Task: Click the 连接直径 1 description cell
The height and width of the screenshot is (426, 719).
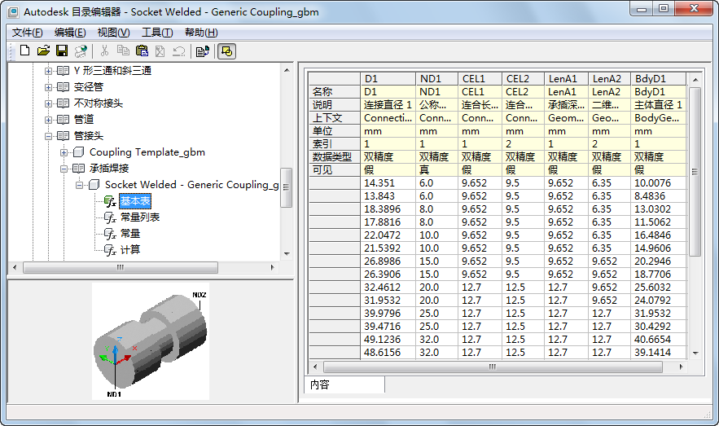Action: [x=388, y=104]
